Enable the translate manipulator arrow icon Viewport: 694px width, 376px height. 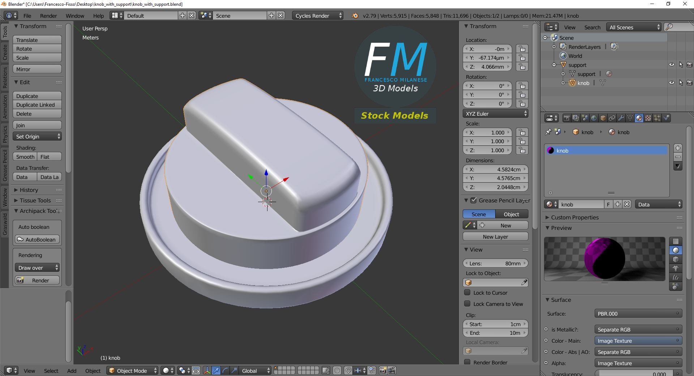(216, 371)
